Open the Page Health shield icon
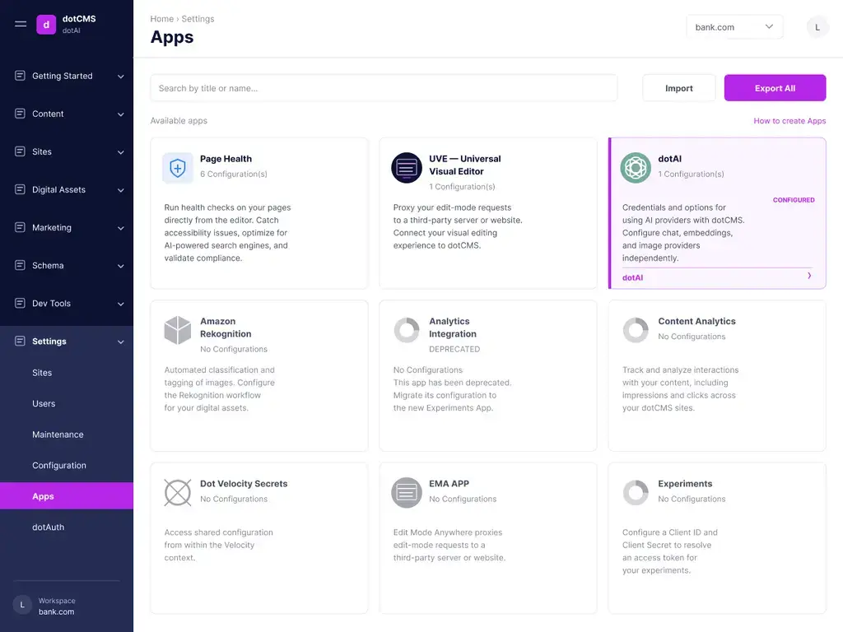 tap(178, 168)
